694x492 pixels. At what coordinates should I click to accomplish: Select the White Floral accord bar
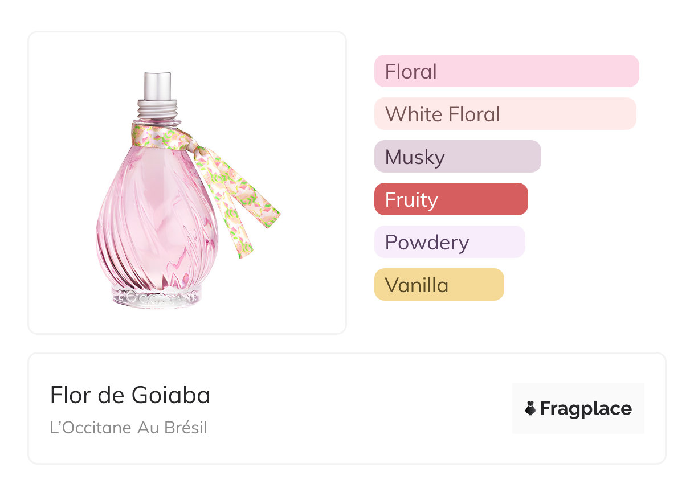pos(505,114)
